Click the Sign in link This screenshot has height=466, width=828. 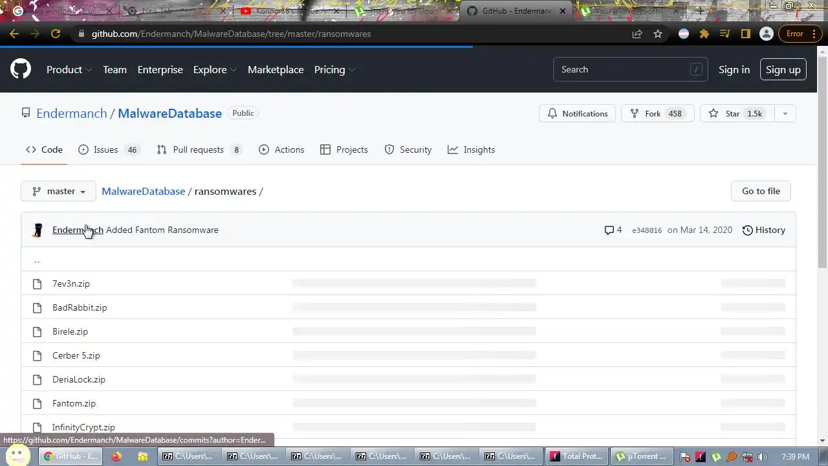pos(734,69)
